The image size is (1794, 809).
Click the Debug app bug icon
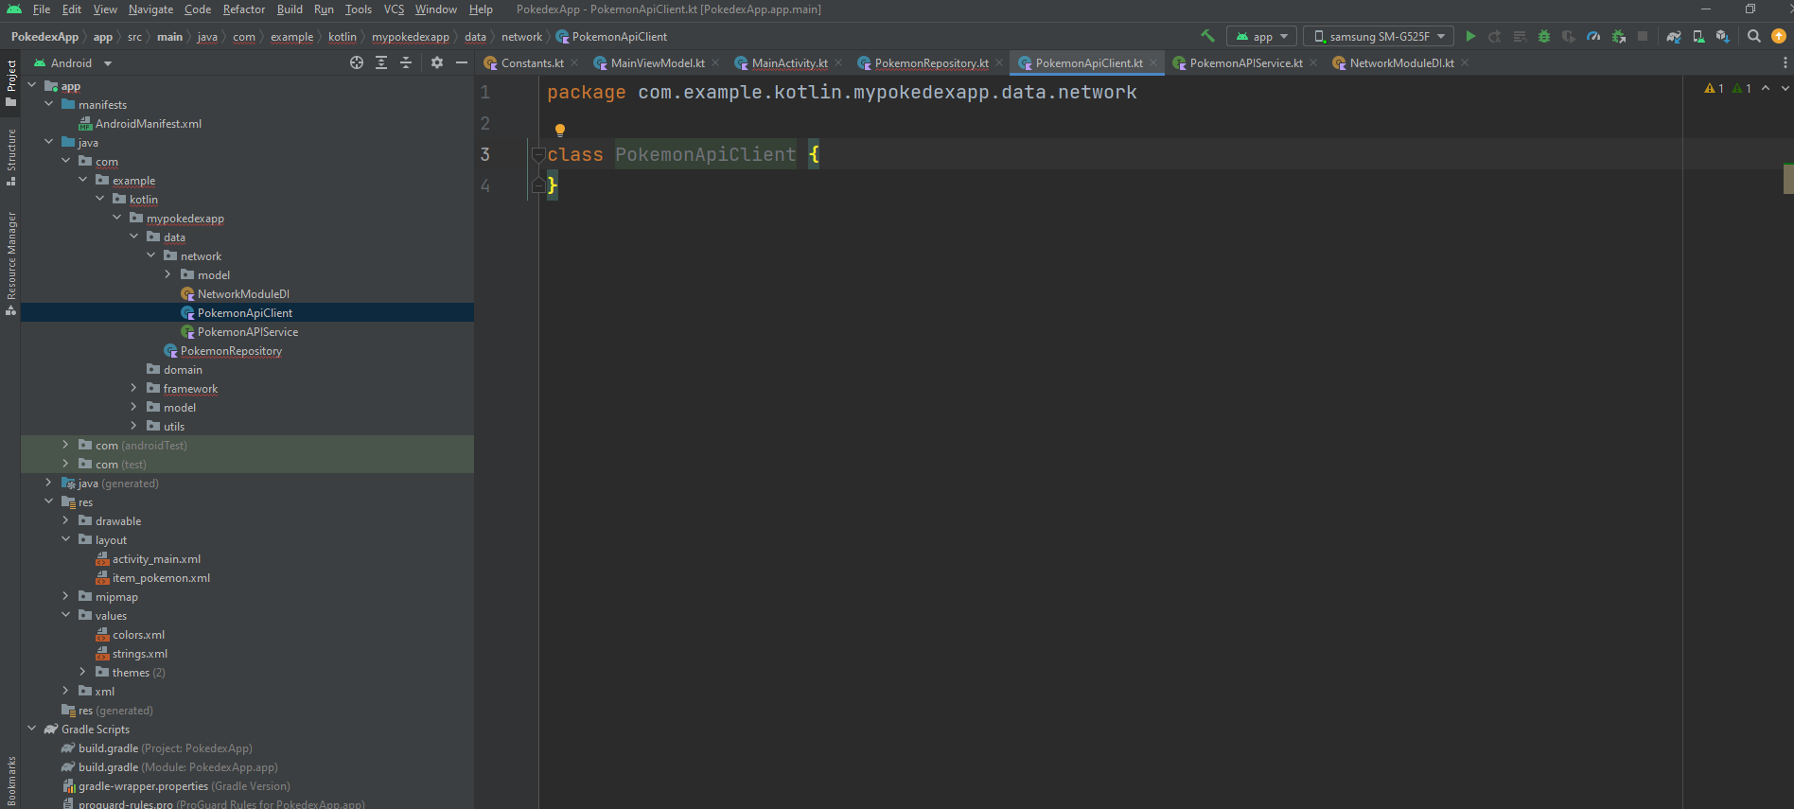[x=1544, y=36]
